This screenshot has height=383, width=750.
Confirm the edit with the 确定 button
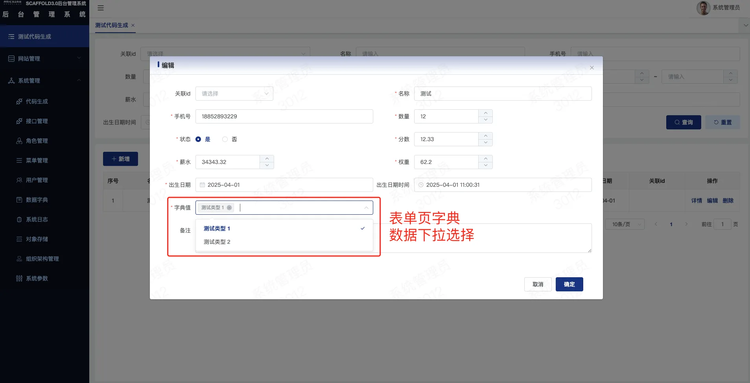coord(569,284)
